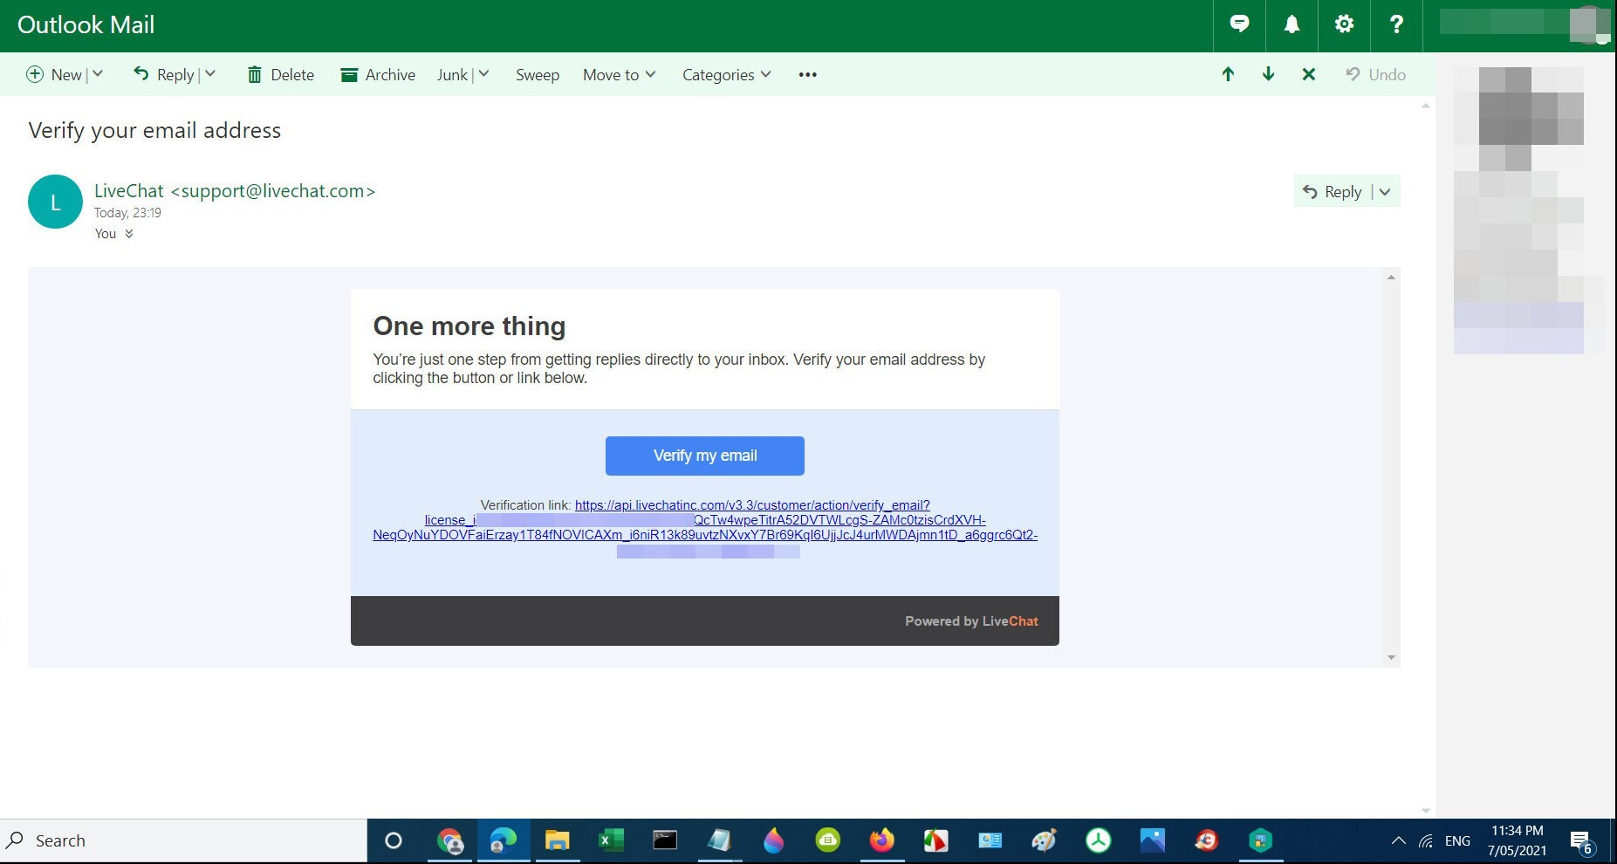
Task: Open the green three-spoke circle taskbar app
Action: pos(1098,841)
